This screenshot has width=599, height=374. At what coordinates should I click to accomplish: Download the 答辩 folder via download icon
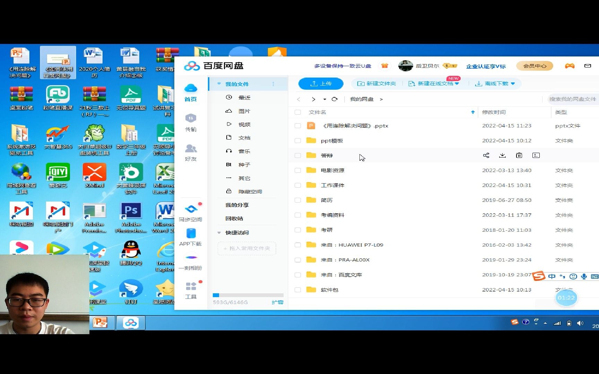click(502, 155)
